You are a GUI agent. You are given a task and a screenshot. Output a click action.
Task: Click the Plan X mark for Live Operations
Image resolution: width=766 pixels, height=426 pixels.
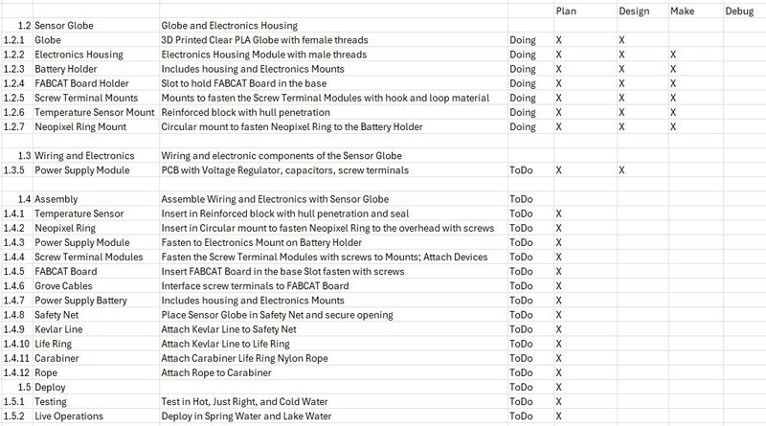click(558, 416)
